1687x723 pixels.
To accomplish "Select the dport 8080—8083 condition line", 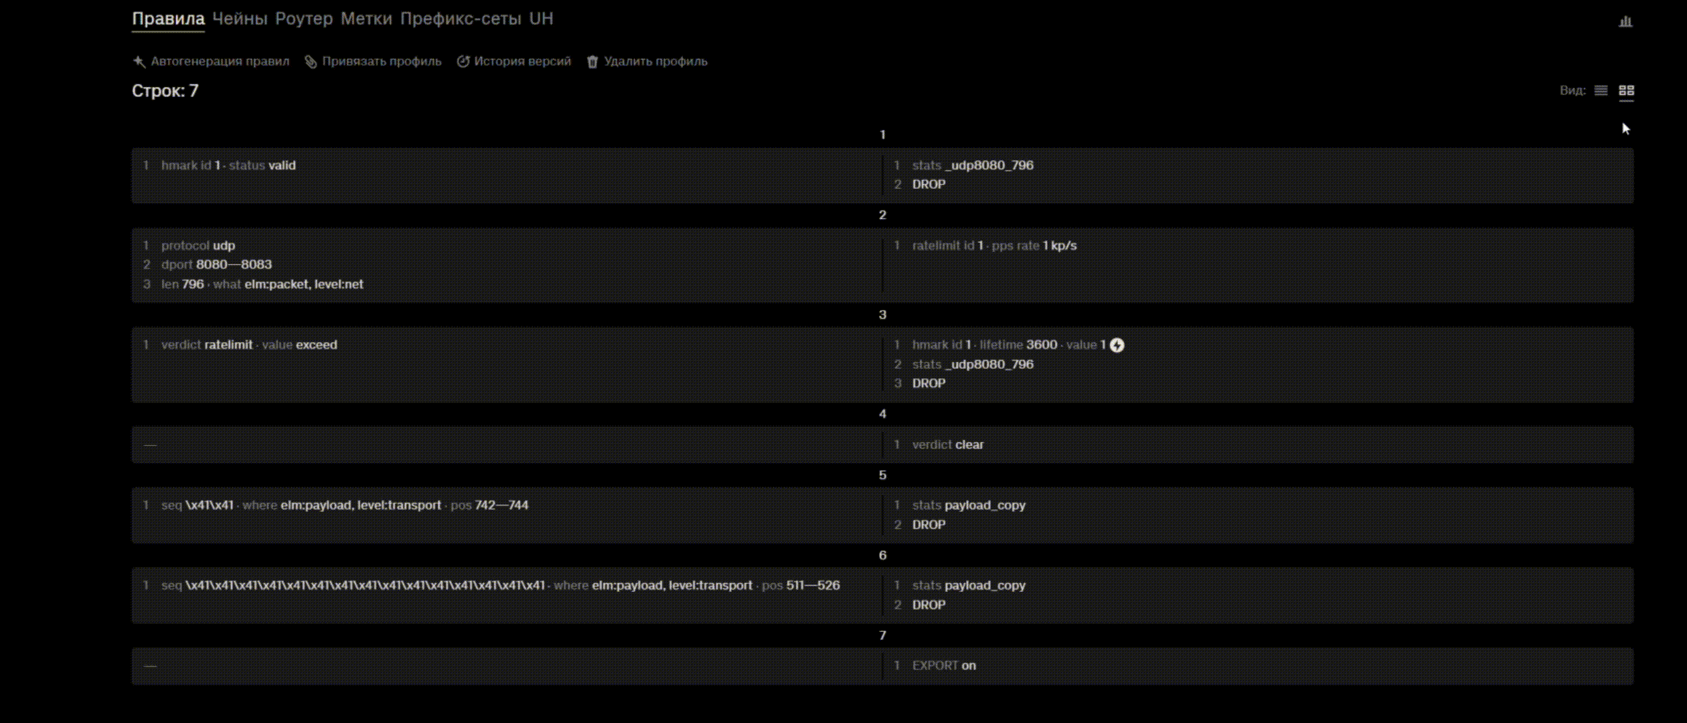I will (216, 264).
